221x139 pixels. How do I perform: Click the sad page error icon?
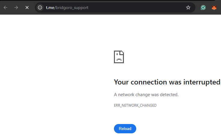click(119, 57)
